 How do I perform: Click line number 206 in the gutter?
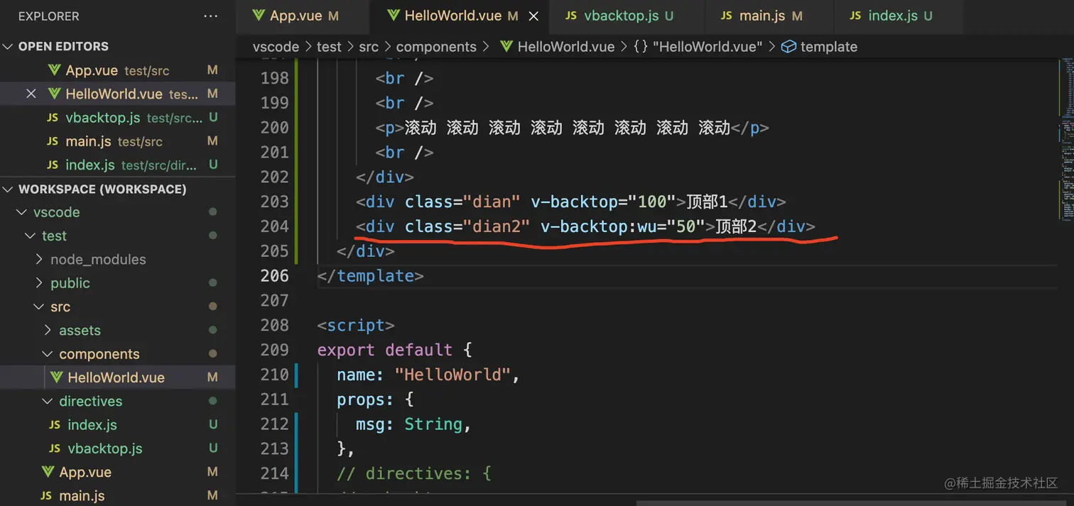[x=274, y=275]
